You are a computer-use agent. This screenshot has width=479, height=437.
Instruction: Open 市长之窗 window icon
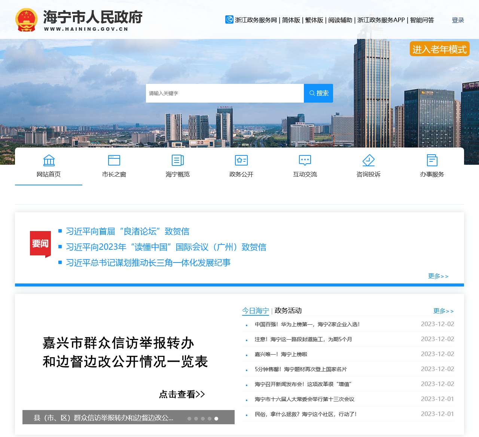tap(114, 160)
